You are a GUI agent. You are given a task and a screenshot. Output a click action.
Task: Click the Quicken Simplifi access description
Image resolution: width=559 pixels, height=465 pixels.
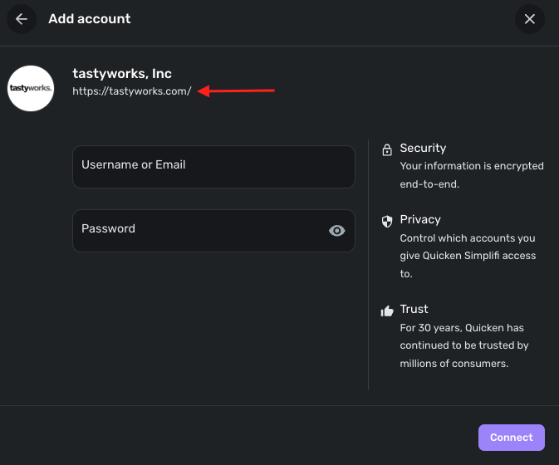(468, 256)
